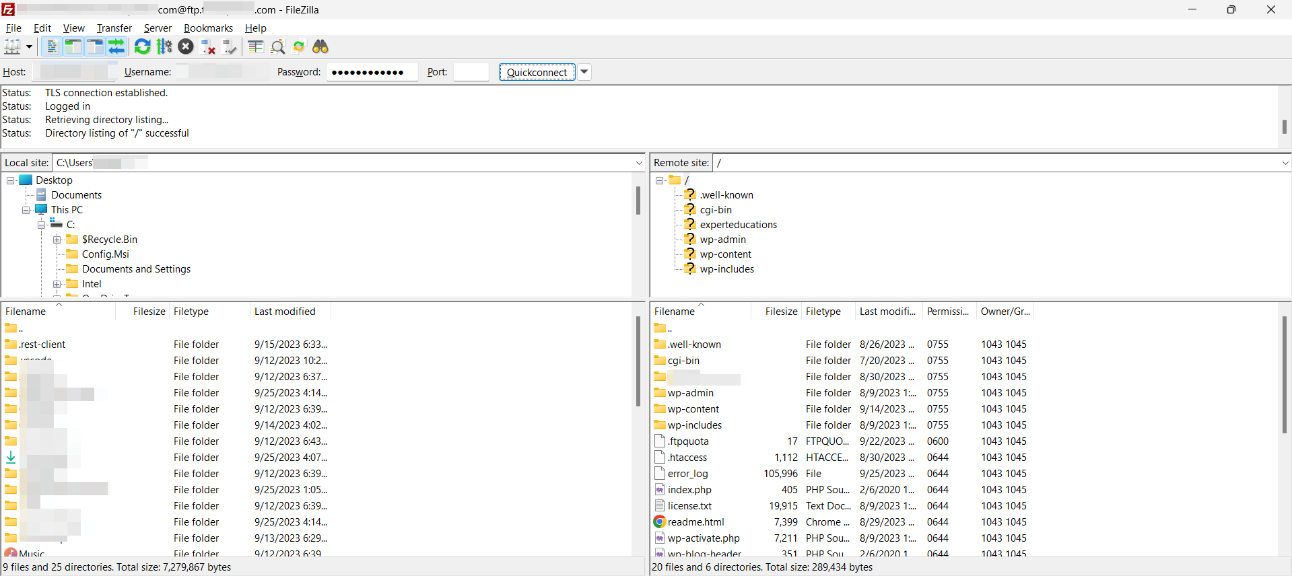Open the Bookmarks menu
The width and height of the screenshot is (1292, 576).
[x=208, y=28]
